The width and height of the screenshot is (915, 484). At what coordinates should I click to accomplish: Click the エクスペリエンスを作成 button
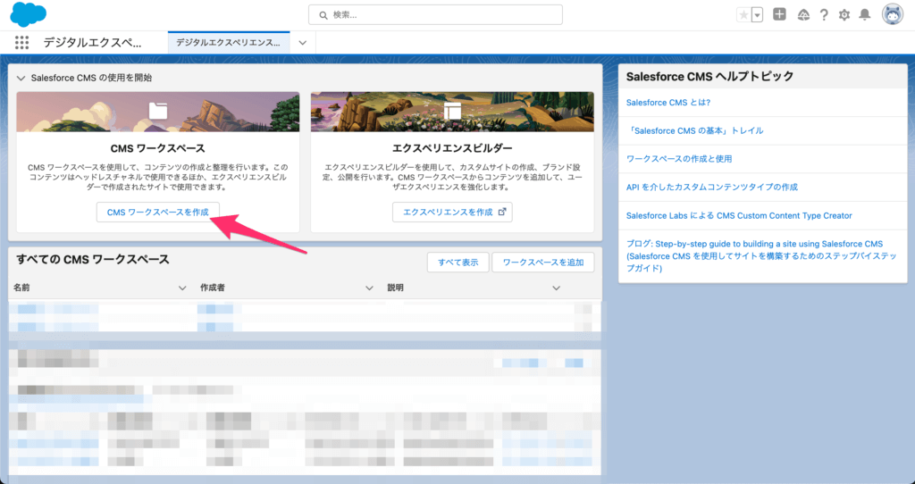point(452,212)
